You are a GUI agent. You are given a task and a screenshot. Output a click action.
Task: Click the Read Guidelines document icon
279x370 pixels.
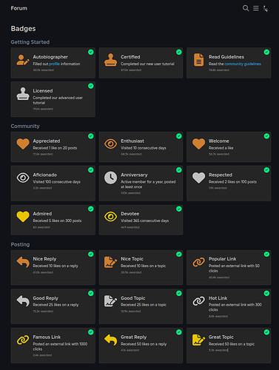(198, 60)
